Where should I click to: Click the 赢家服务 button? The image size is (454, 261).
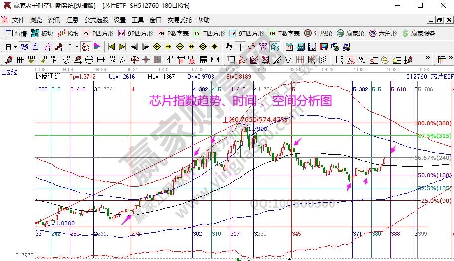click(418, 33)
